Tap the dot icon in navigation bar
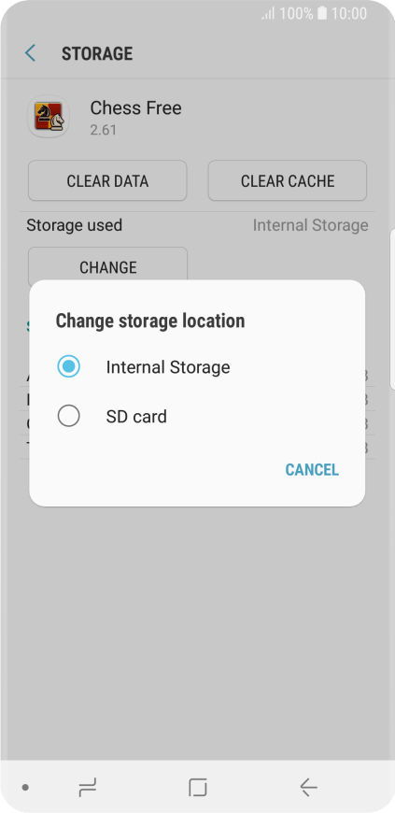Image resolution: width=395 pixels, height=813 pixels. click(25, 788)
